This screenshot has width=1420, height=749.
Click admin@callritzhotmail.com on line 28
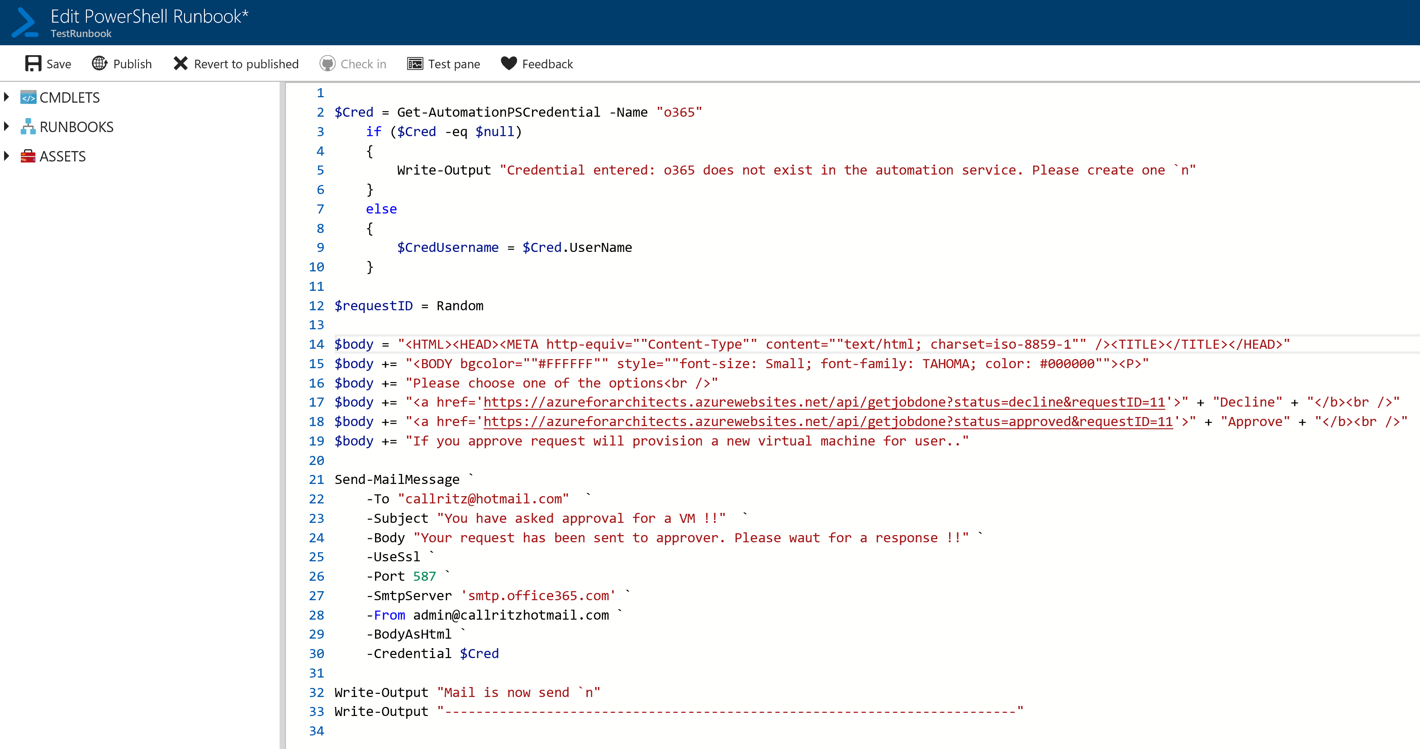coord(511,615)
